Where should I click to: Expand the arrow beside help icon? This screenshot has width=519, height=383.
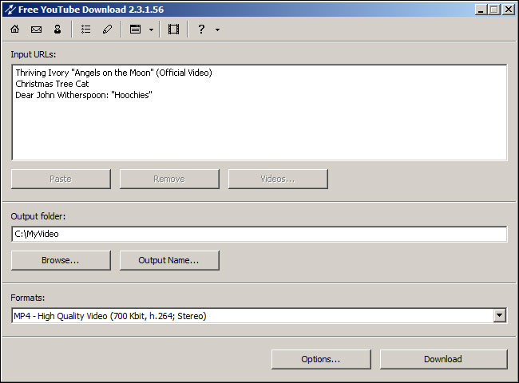217,30
